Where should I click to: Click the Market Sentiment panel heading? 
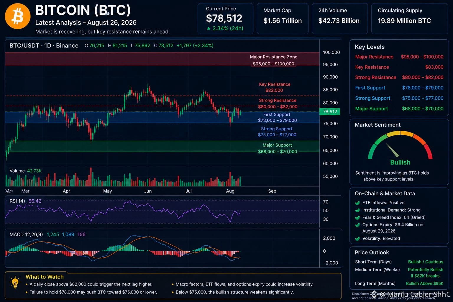(378, 125)
